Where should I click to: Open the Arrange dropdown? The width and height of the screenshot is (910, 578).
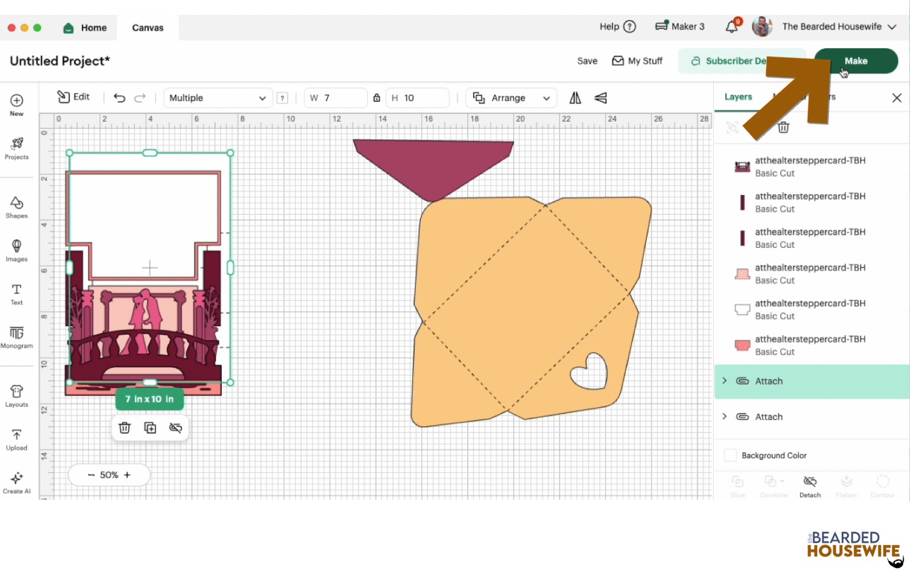click(511, 98)
